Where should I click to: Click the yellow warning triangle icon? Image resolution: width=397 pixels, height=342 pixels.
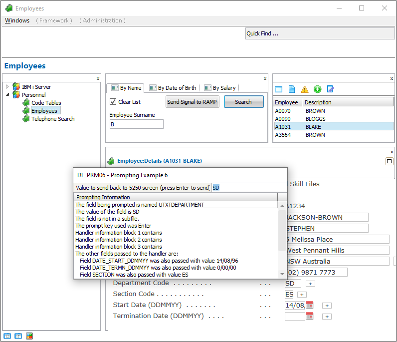pos(305,89)
